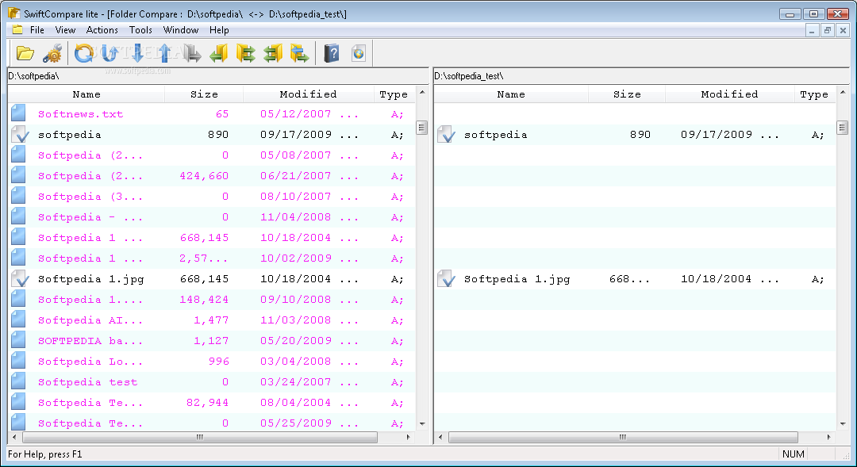Open the Actions menu
Image resolution: width=857 pixels, height=467 pixels.
[102, 30]
